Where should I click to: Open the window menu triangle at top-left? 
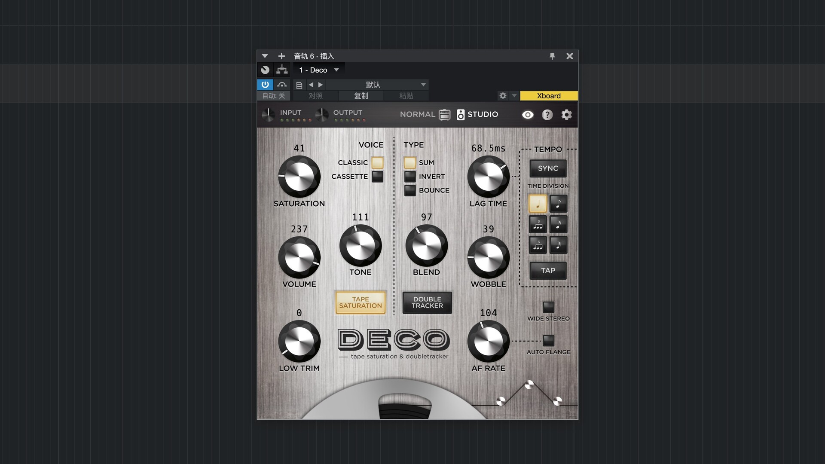click(265, 56)
